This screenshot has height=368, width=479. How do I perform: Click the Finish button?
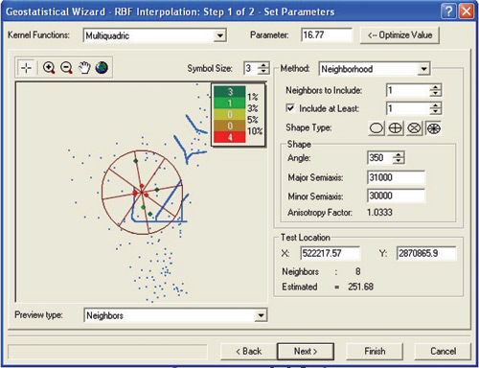[375, 352]
